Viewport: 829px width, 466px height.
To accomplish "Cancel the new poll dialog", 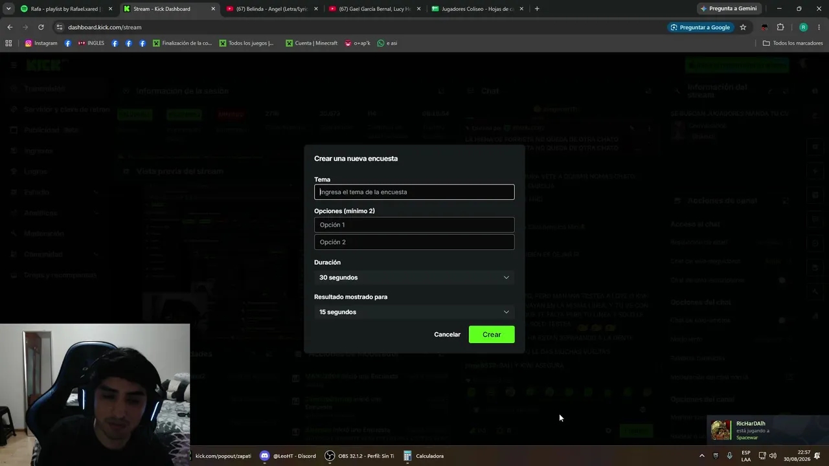I will [x=447, y=335].
